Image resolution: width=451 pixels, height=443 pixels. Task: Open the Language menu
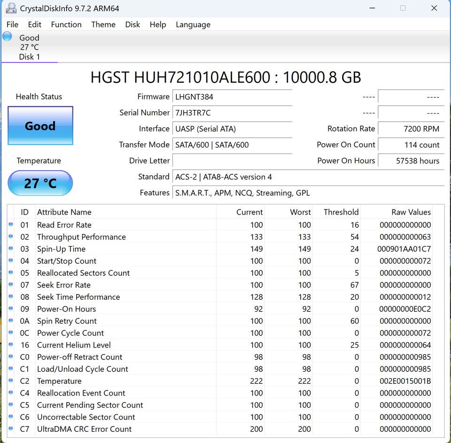[193, 24]
